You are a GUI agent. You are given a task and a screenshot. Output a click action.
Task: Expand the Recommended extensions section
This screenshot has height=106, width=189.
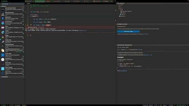click(12, 77)
